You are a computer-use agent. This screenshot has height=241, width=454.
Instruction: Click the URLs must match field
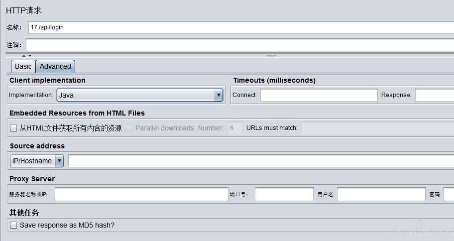click(377, 128)
